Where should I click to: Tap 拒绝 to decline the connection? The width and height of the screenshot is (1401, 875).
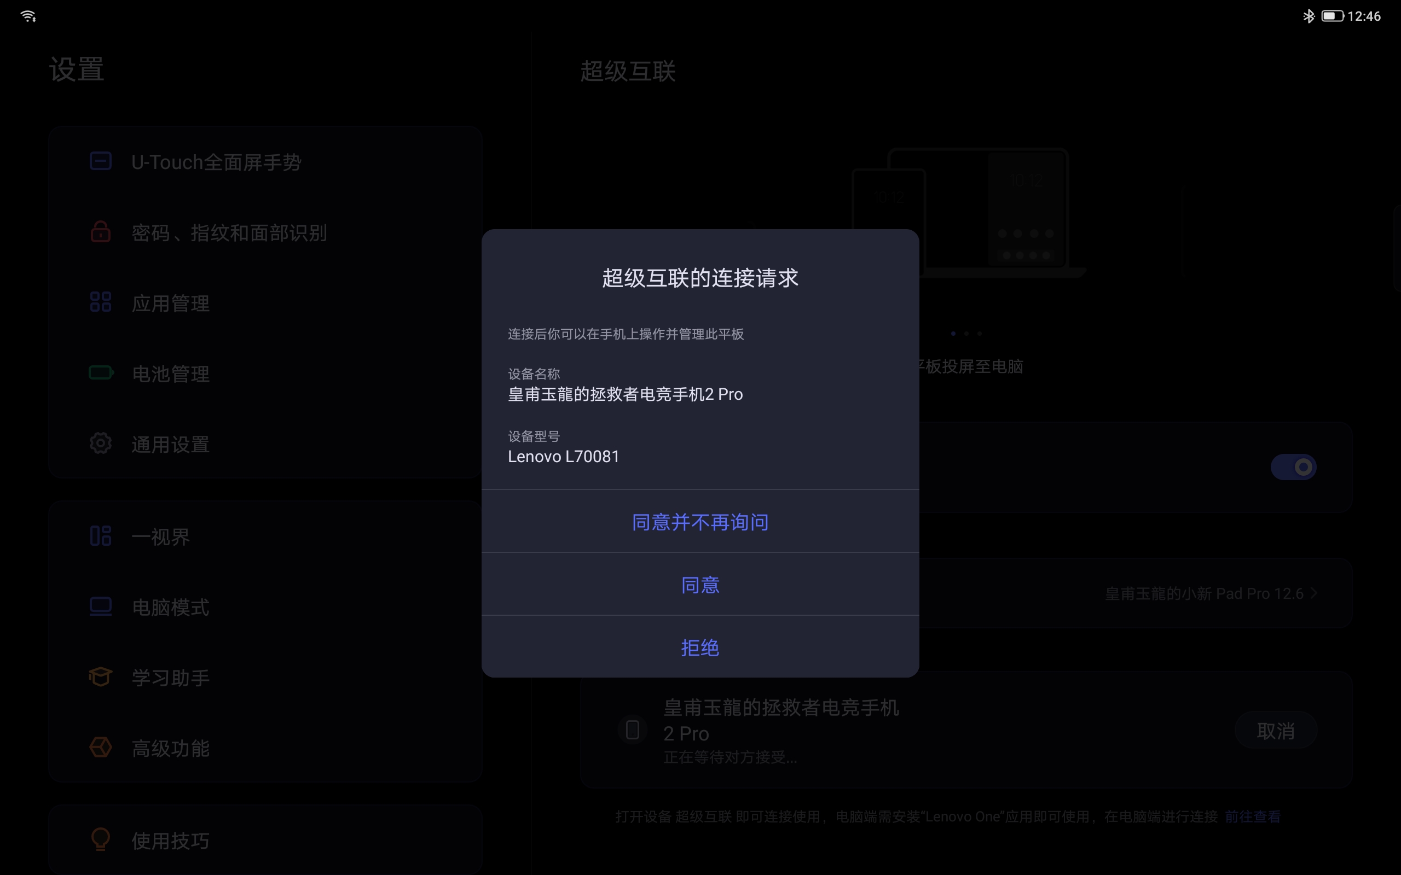point(700,647)
